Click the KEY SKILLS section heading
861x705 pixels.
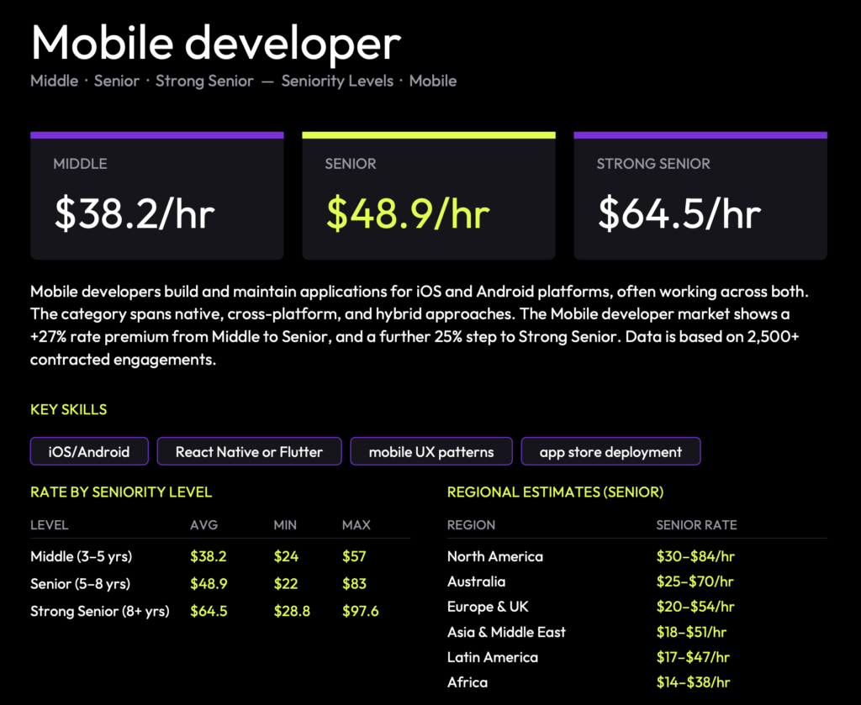coord(69,410)
